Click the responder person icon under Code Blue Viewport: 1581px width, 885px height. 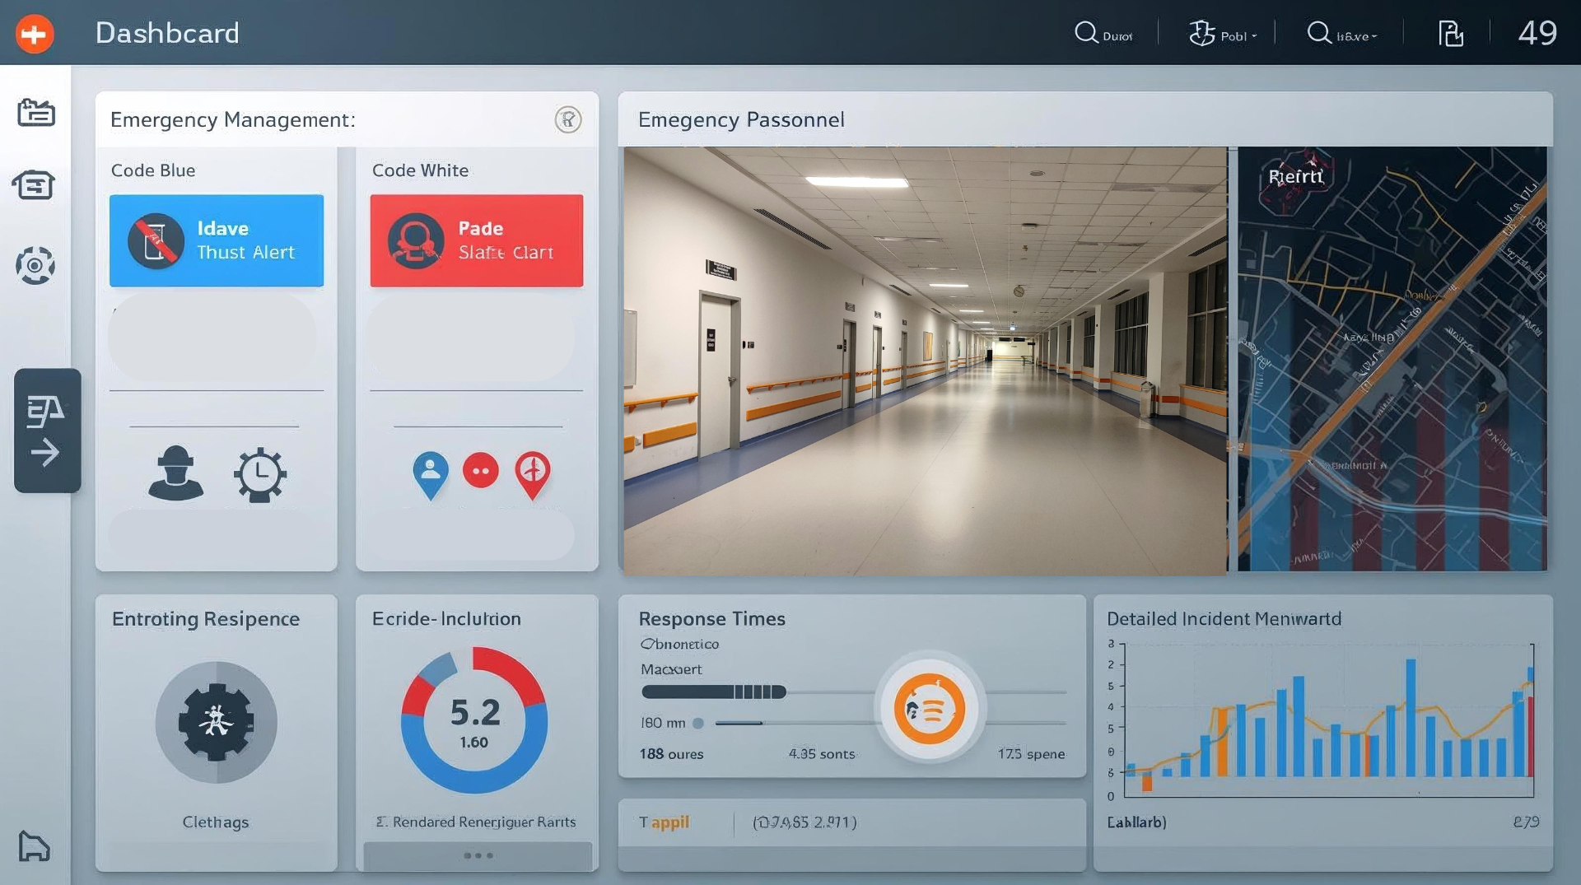[x=175, y=473]
